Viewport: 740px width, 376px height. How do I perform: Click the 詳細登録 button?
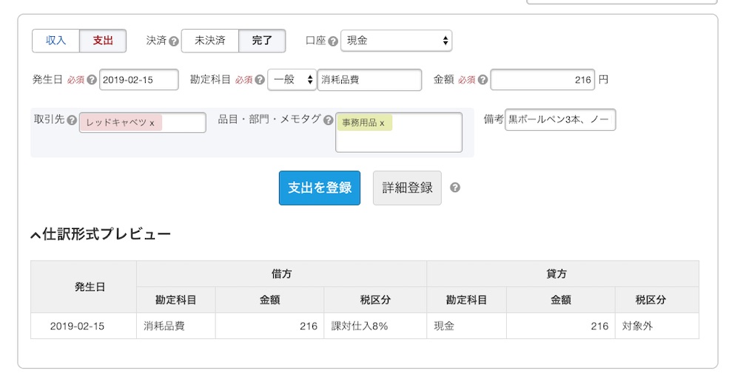(407, 188)
